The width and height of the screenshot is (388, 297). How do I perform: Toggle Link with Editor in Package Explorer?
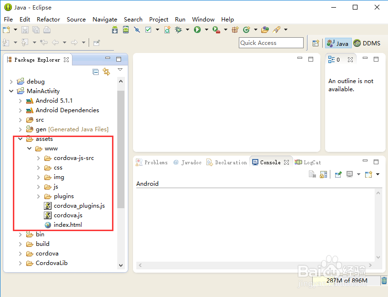pos(106,72)
